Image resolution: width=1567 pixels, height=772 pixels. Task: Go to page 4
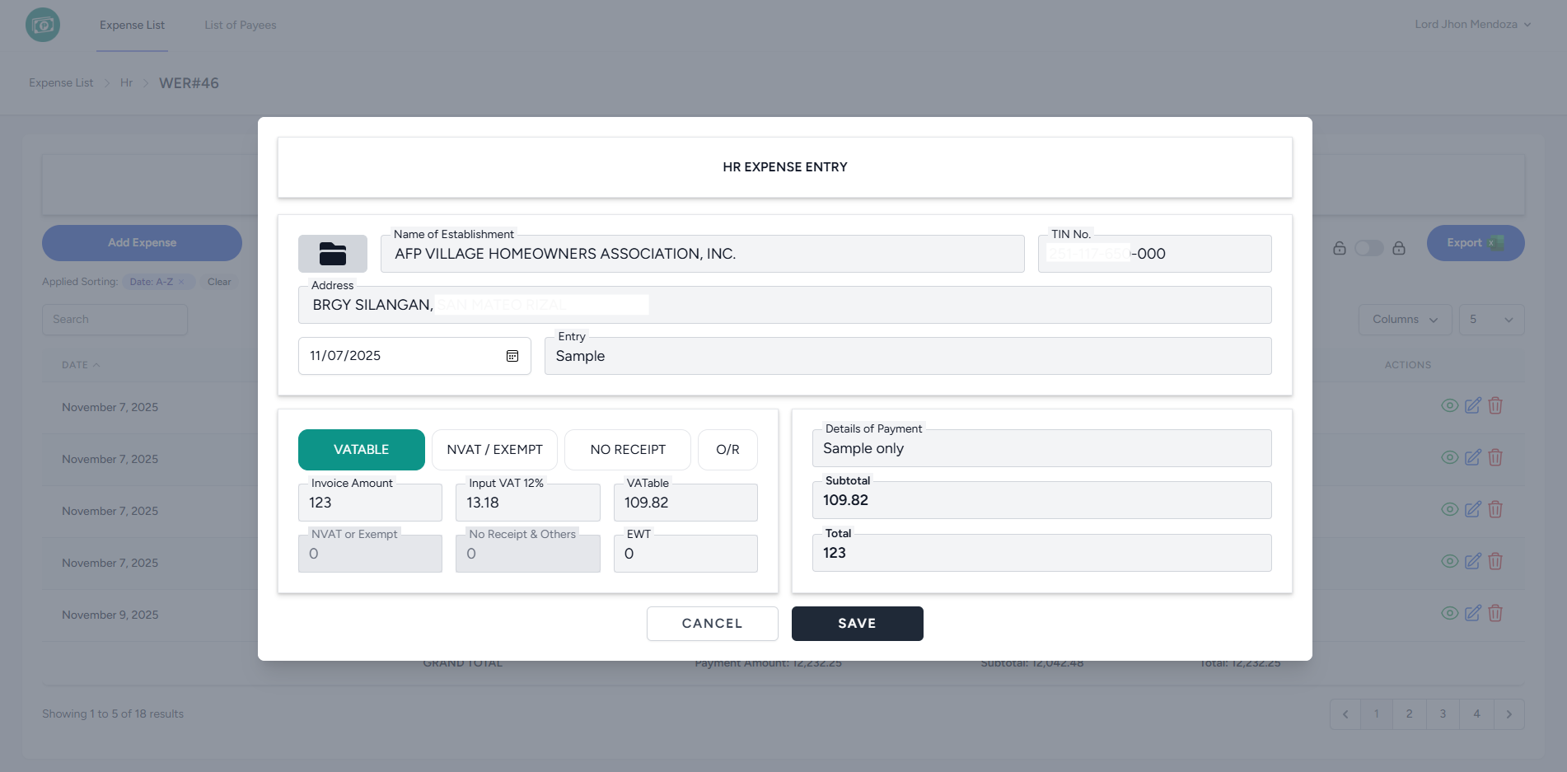click(x=1476, y=714)
